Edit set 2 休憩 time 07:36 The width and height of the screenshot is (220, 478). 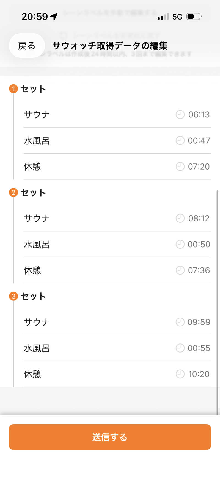click(199, 270)
